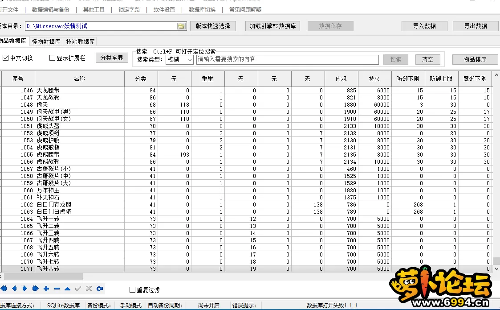Click the cancel edit X icon

click(x=89, y=289)
